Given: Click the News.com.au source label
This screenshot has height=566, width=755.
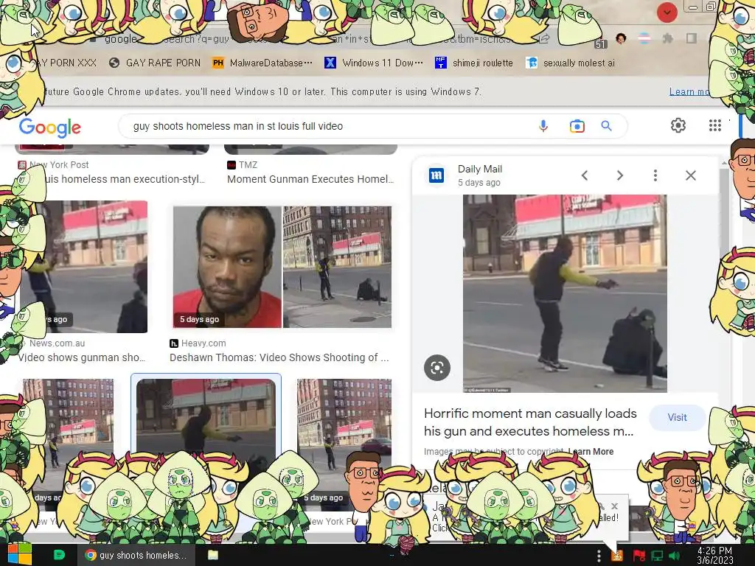Looking at the screenshot, I should pos(57,343).
